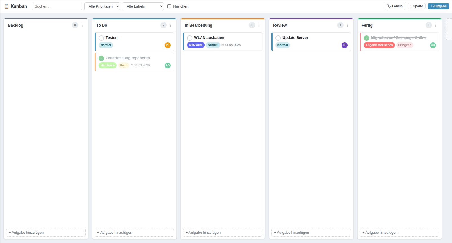Screen dimensions: 452x243
Task: Add a new column with + Spalte
Action: pyautogui.click(x=416, y=6)
